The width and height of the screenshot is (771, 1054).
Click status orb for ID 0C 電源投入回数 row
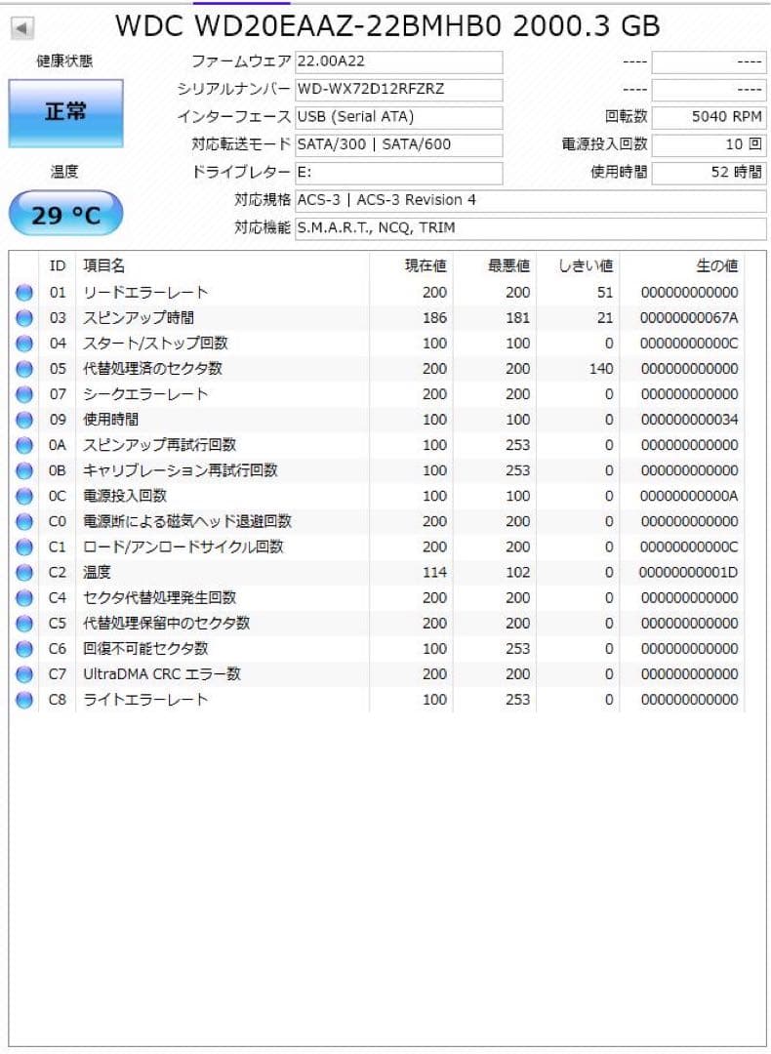[24, 496]
